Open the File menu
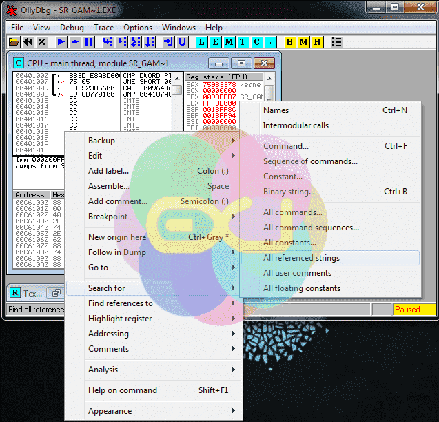The width and height of the screenshot is (439, 422). 17,28
